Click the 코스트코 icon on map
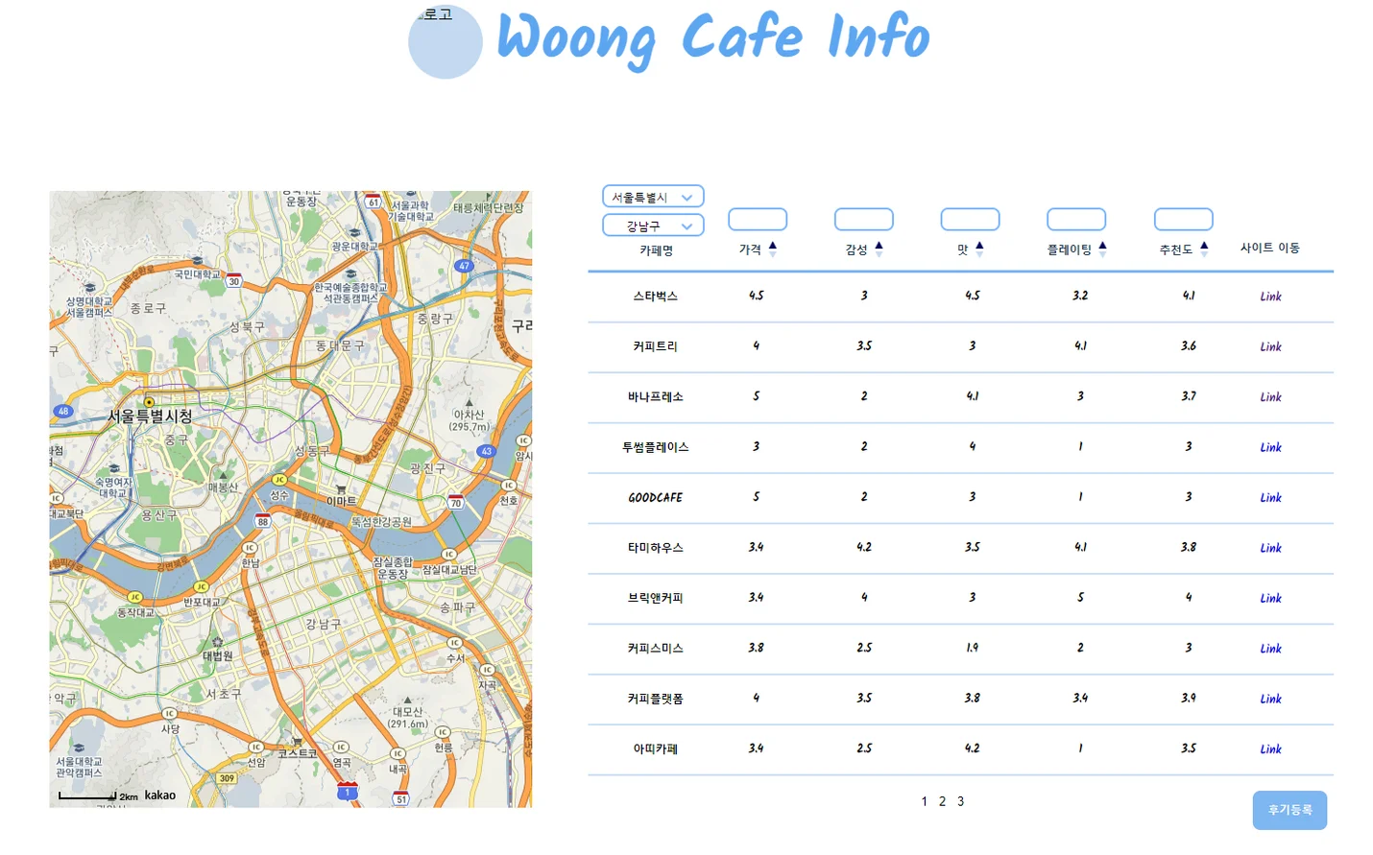Viewport: 1373px width, 855px height. (x=298, y=743)
